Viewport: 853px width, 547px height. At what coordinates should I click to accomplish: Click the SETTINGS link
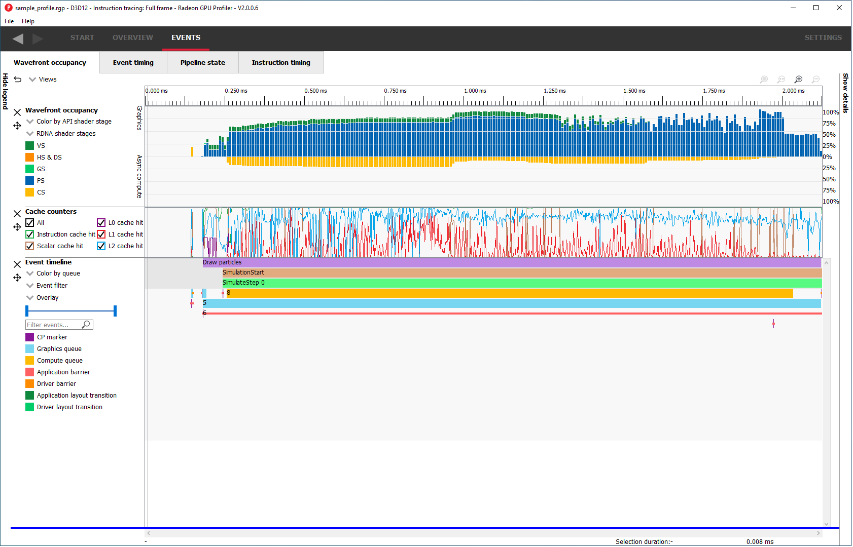823,38
